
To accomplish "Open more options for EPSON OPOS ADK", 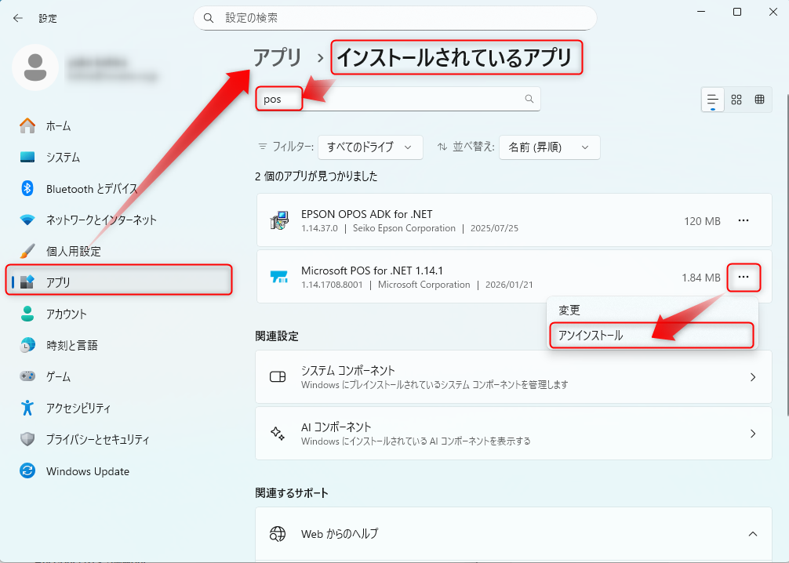I will click(x=744, y=221).
